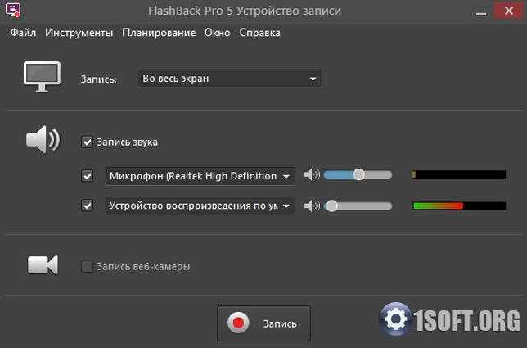Click the monitor screen recording icon

42,76
